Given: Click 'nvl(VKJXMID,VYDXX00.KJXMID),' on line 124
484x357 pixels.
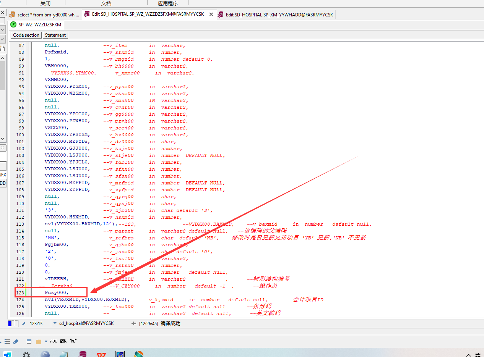Looking at the screenshot, I should pos(88,300).
